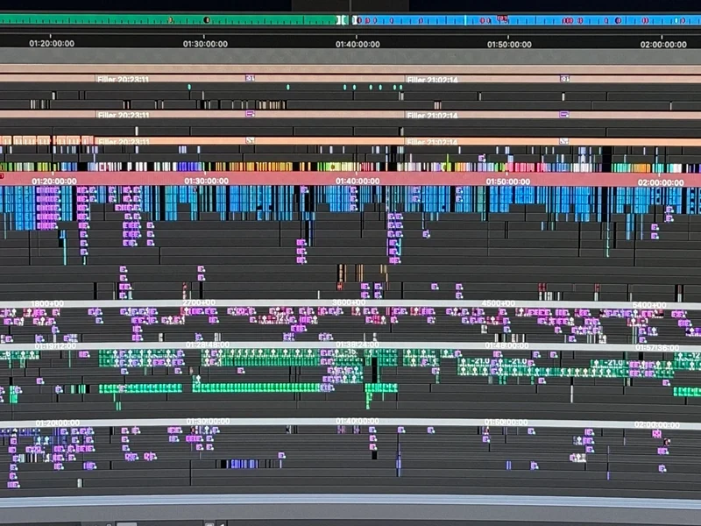
Task: Select the black-and-white circle marker on the green bar
Action: 207,19
